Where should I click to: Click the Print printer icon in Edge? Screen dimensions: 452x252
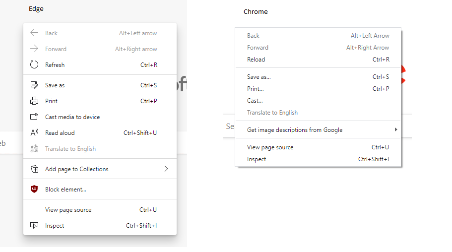[34, 101]
